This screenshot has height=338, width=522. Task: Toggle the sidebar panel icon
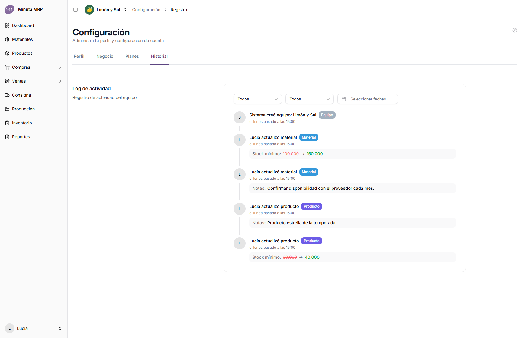click(76, 10)
